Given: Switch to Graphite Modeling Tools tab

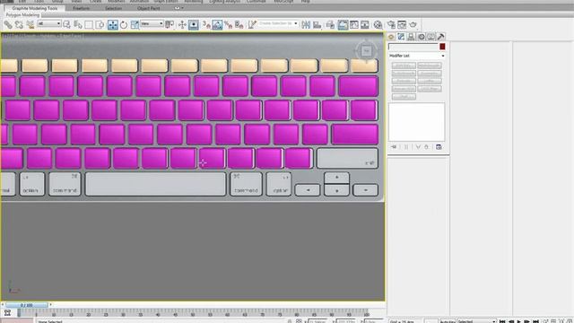Looking at the screenshot, I should 35,8.
